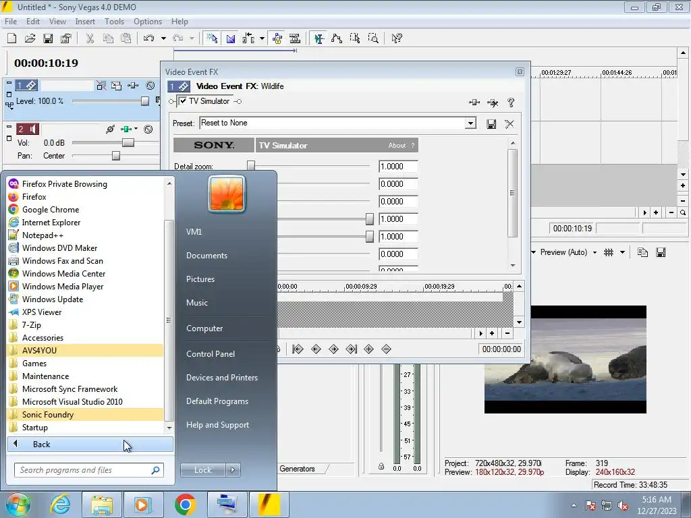Image resolution: width=691 pixels, height=518 pixels.
Task: Delete the preset with the X icon
Action: [509, 124]
